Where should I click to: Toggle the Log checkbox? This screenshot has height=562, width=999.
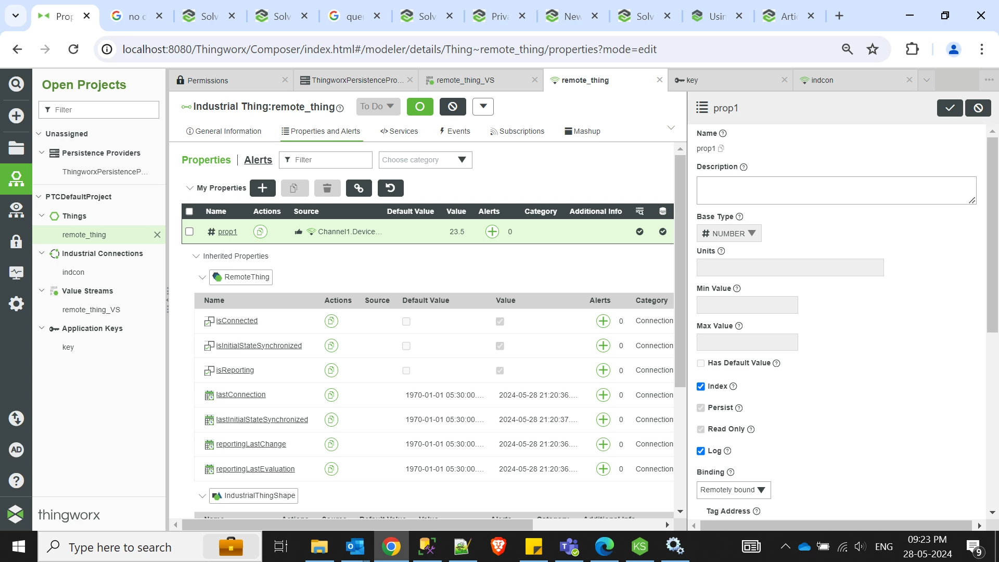[x=701, y=451]
